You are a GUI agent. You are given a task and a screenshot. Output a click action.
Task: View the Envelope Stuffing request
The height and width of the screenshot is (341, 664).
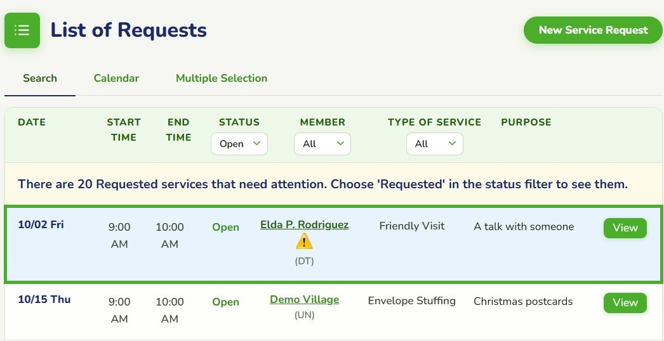[625, 303]
